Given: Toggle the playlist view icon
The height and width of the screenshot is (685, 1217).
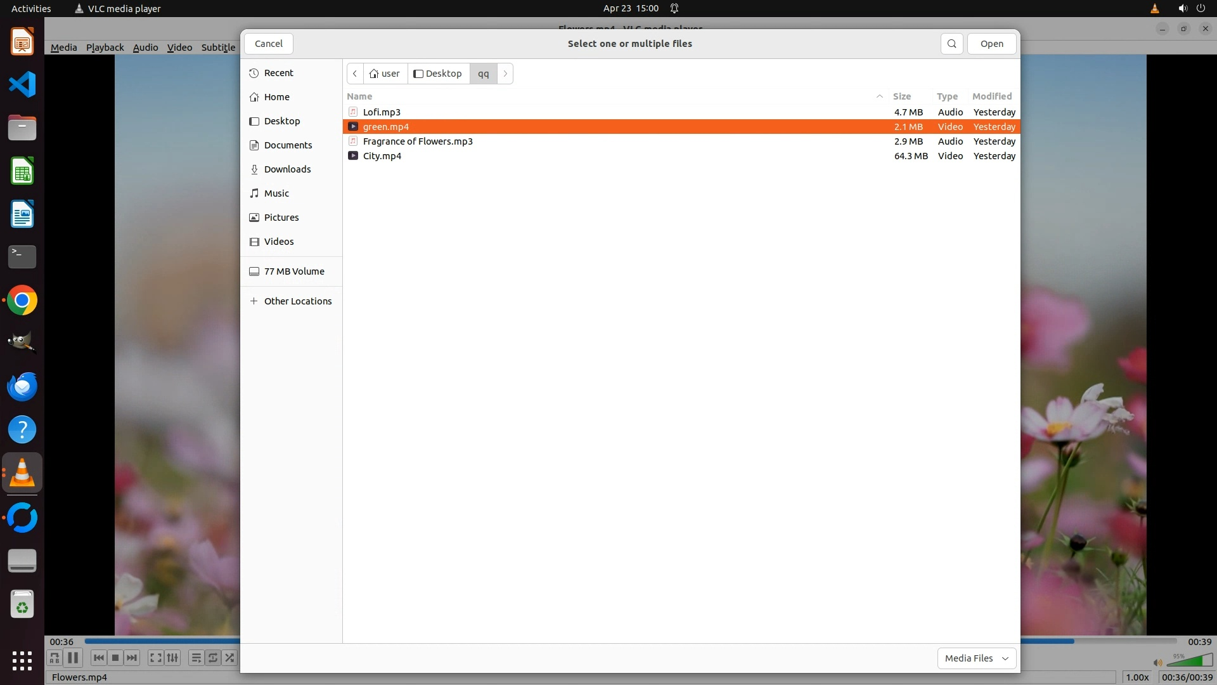Looking at the screenshot, I should pyautogui.click(x=196, y=658).
